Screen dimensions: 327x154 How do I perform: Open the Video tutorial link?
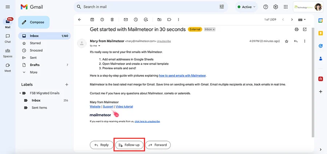pyautogui.click(x=124, y=107)
